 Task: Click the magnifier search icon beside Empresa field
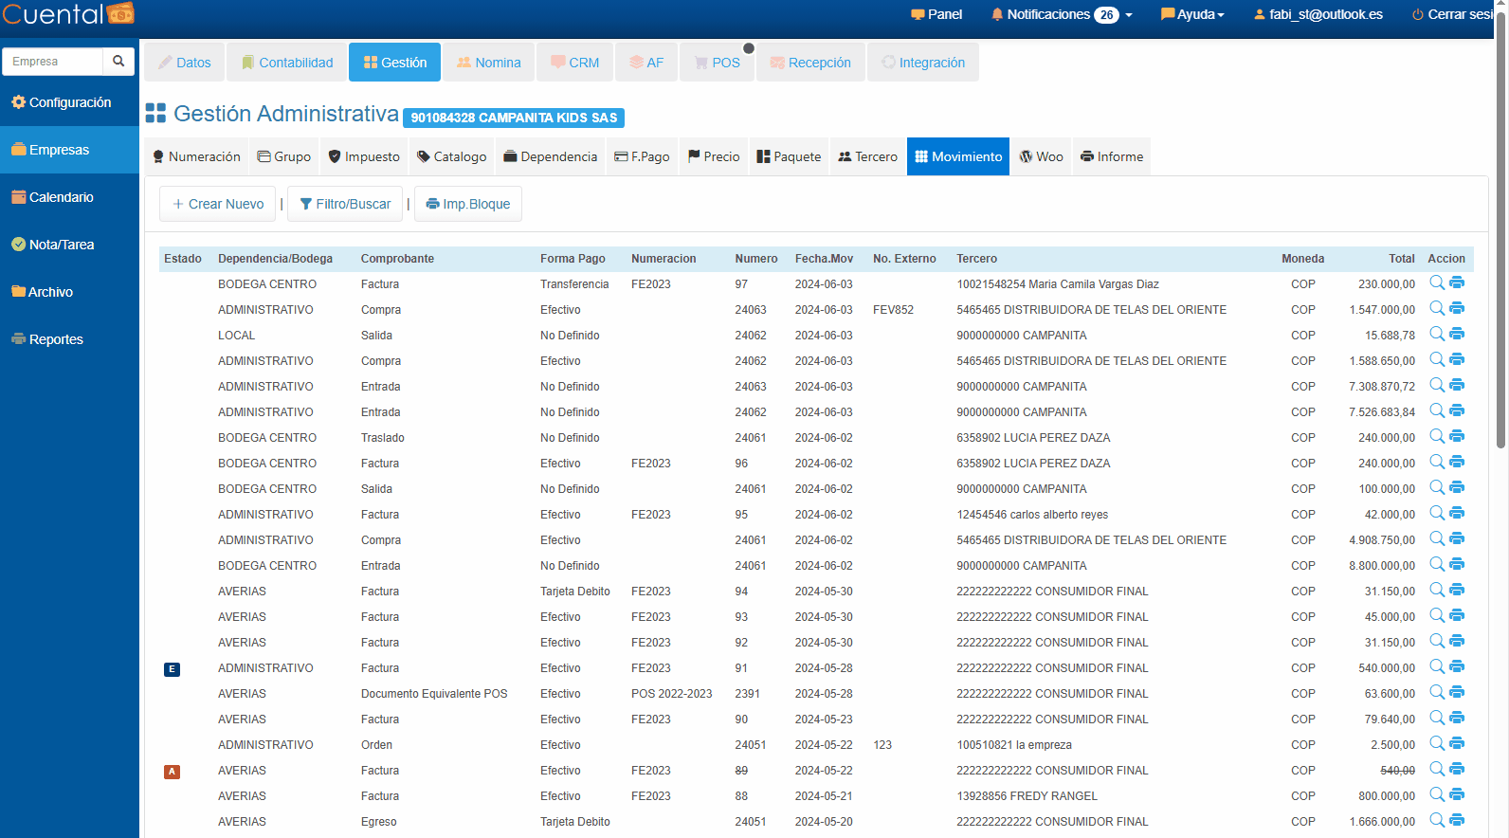pos(118,62)
